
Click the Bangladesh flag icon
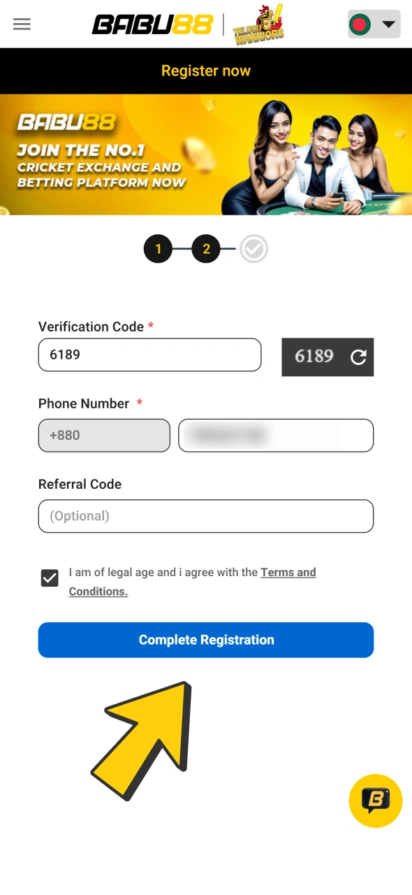(360, 24)
